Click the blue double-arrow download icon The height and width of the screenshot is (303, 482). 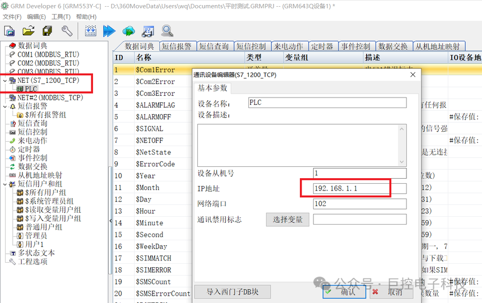pos(109,31)
